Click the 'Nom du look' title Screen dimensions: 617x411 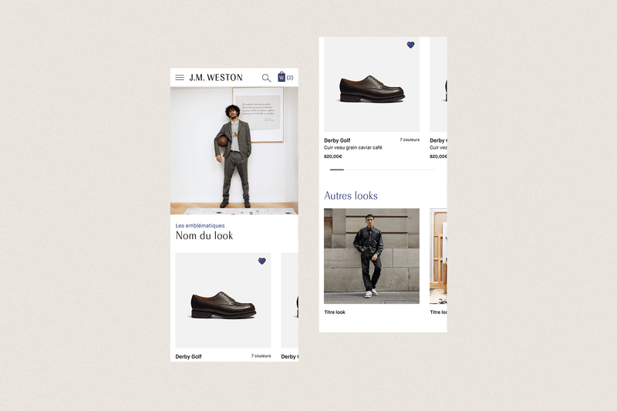(x=204, y=236)
